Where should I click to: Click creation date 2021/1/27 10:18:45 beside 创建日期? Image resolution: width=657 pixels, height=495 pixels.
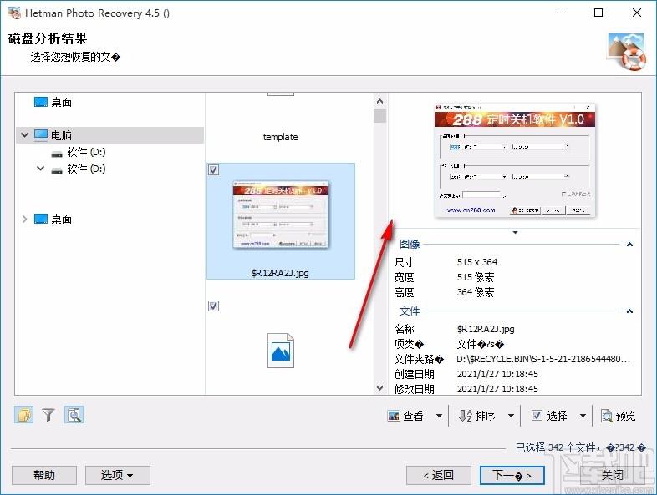click(497, 374)
